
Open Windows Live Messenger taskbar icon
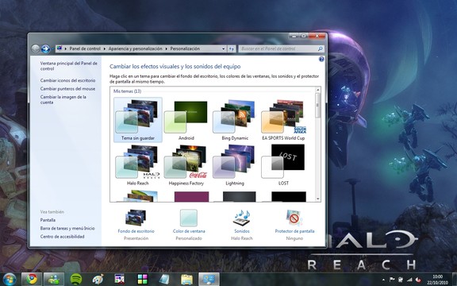(x=54, y=280)
